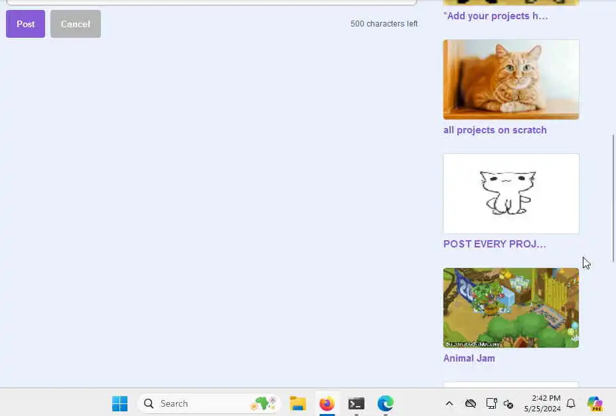The width and height of the screenshot is (616, 416).
Task: Open the 'POST EVERY PROJ...' studio link
Action: 495,244
